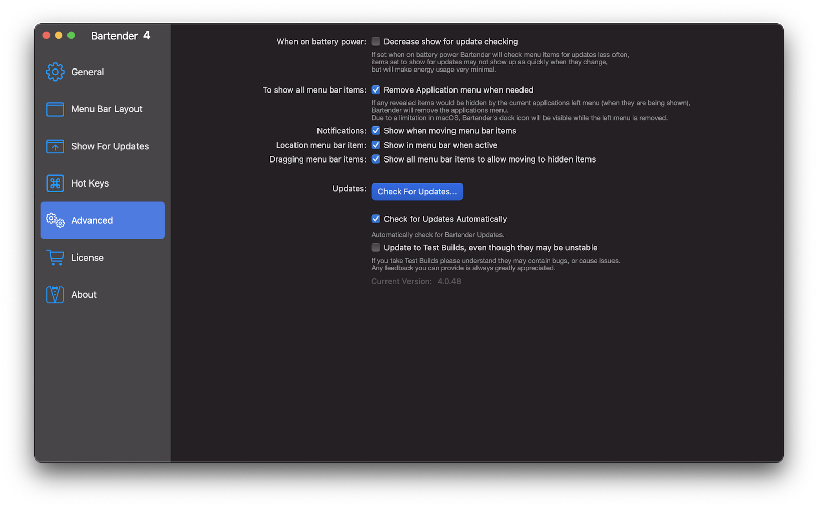The image size is (818, 508).
Task: Click the About tuxedo icon
Action: [55, 294]
